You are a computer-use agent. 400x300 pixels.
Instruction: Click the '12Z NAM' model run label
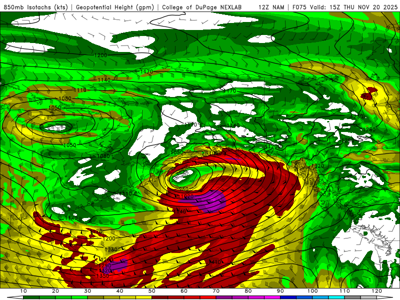[x=271, y=7]
